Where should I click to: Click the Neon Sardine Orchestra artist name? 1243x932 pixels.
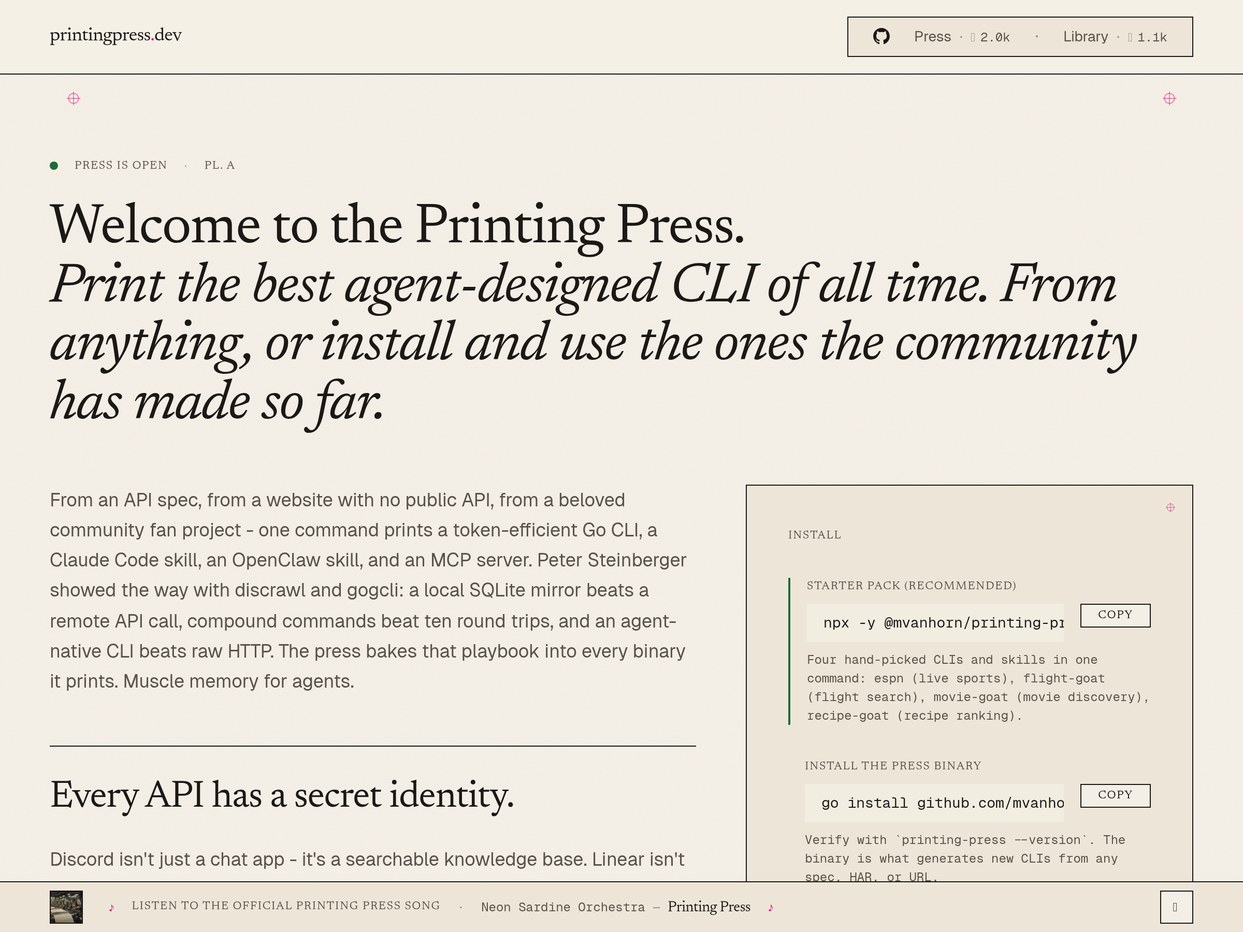[563, 907]
